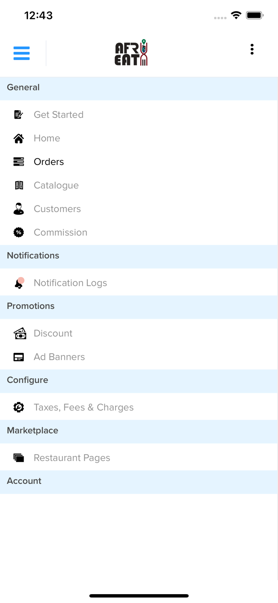Click the Get Started notepad icon
This screenshot has width=278, height=603.
(18, 115)
